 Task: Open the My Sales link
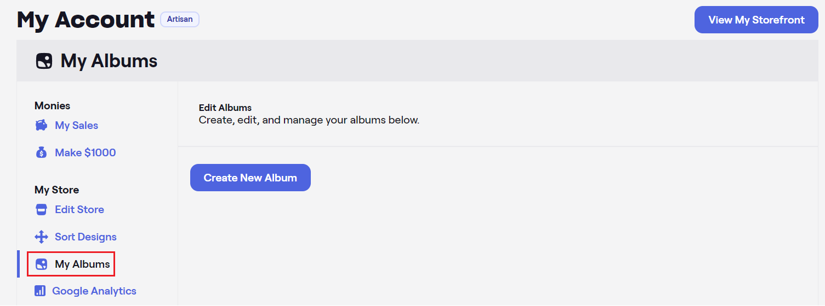coord(76,125)
